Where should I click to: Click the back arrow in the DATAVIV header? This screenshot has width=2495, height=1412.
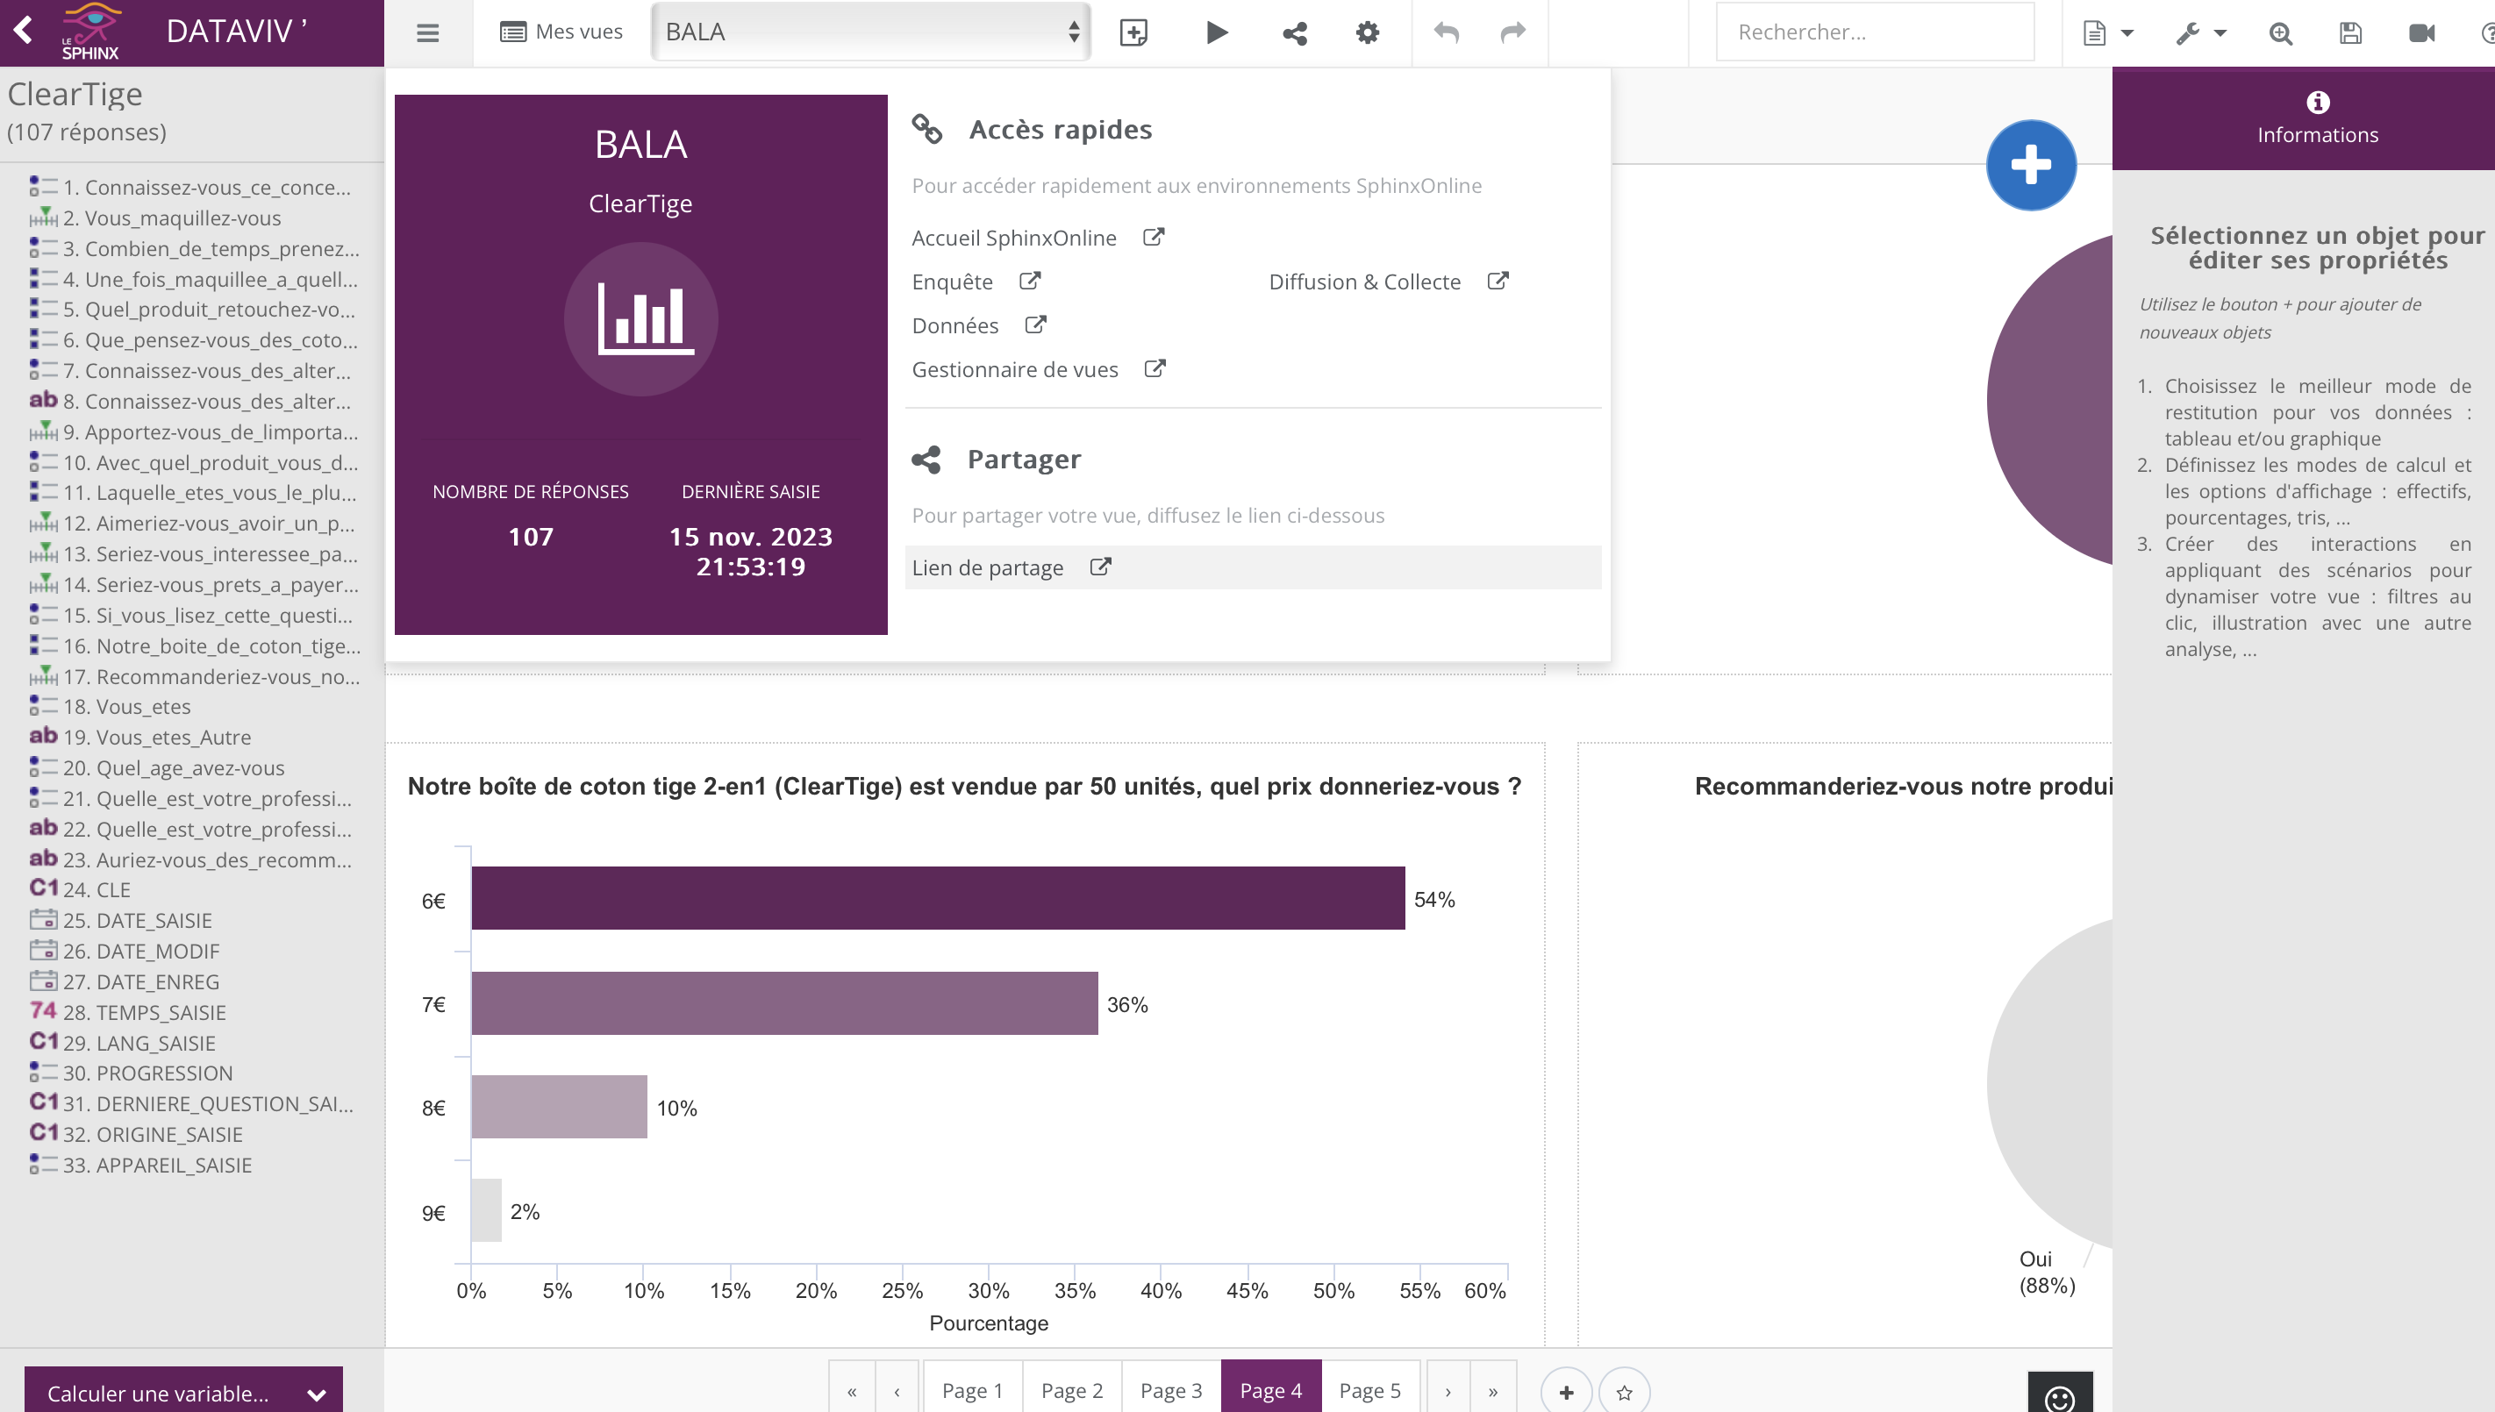(x=24, y=31)
